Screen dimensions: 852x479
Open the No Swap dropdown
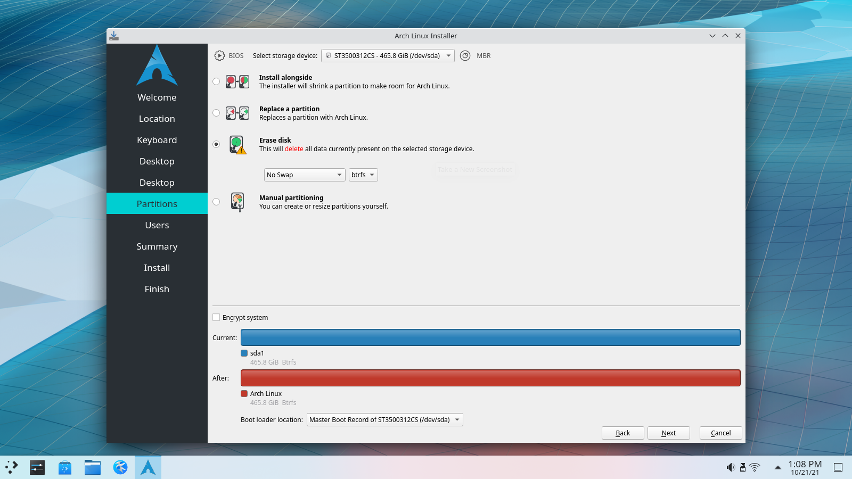(x=305, y=175)
